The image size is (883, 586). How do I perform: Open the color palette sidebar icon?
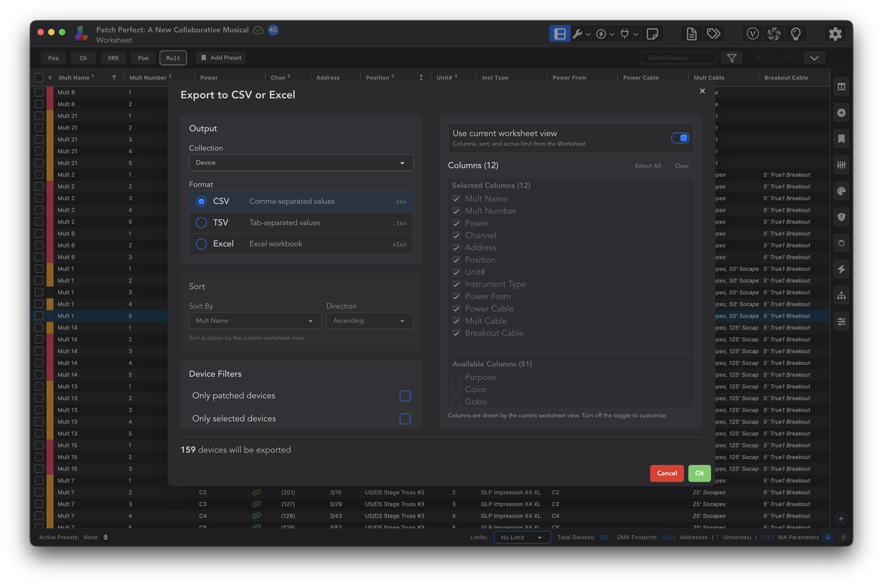click(x=841, y=191)
